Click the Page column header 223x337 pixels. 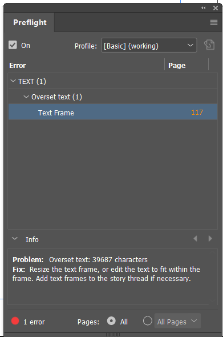pos(177,65)
